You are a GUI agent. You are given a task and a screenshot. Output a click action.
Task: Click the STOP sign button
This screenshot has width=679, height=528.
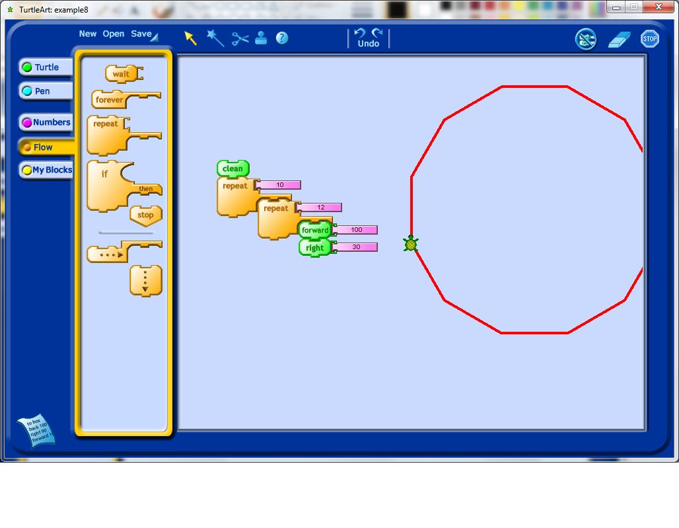pyautogui.click(x=649, y=39)
